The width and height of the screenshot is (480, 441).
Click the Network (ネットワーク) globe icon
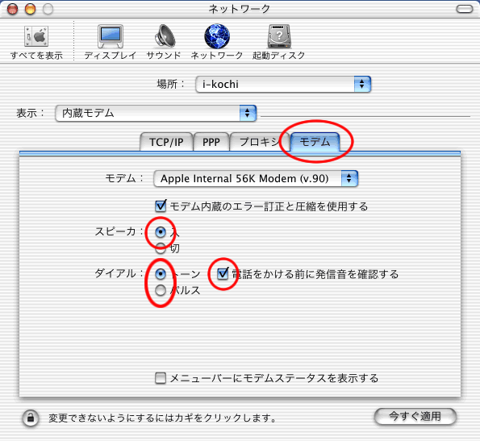217,36
